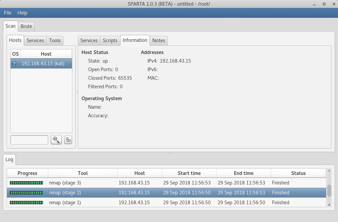Select the nmap (stage 1) log row
The image size is (338, 222).
166,203
